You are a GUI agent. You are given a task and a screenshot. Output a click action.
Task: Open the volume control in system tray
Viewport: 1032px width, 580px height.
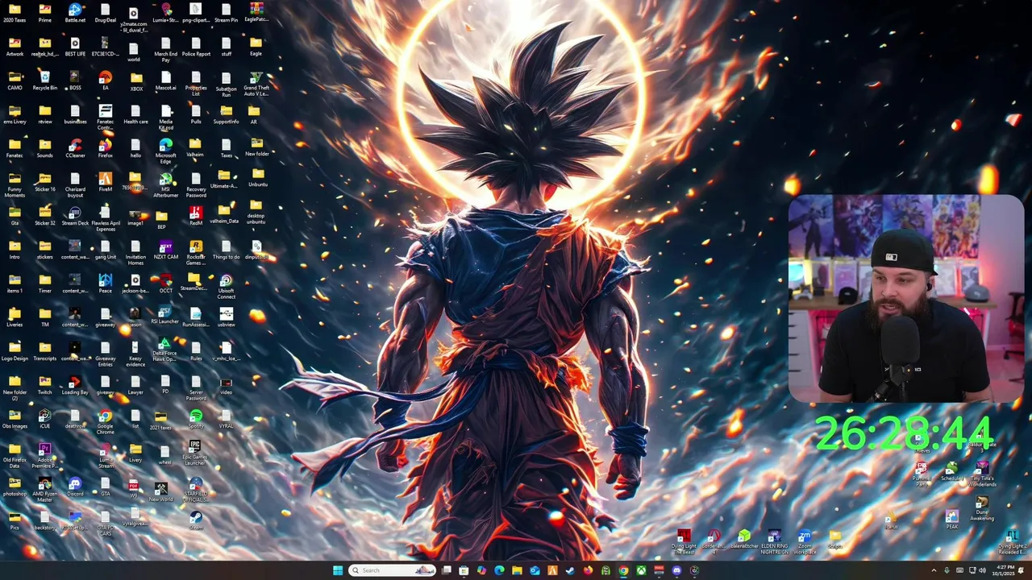click(982, 570)
